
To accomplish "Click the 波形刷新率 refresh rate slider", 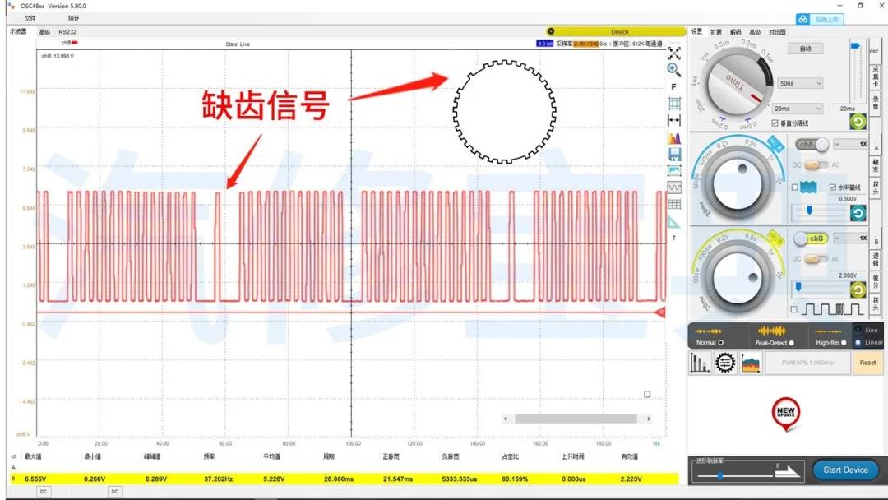I will click(x=719, y=475).
